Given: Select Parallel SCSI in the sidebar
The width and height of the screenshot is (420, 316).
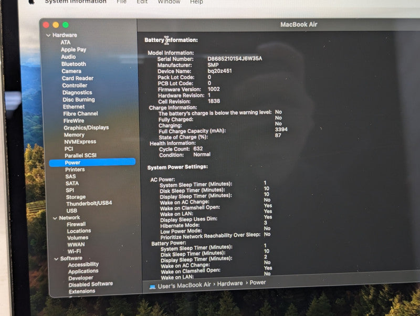Looking at the screenshot, I should pyautogui.click(x=81, y=155).
